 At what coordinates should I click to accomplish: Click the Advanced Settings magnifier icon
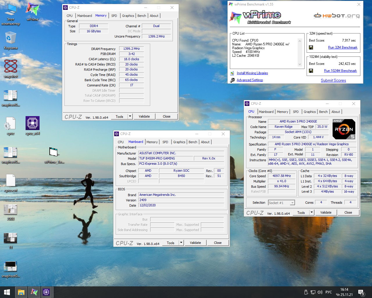point(232,80)
